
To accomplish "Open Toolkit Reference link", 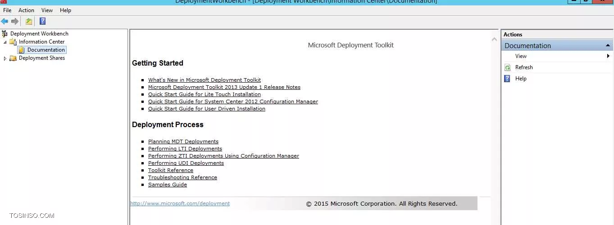I will tap(171, 170).
